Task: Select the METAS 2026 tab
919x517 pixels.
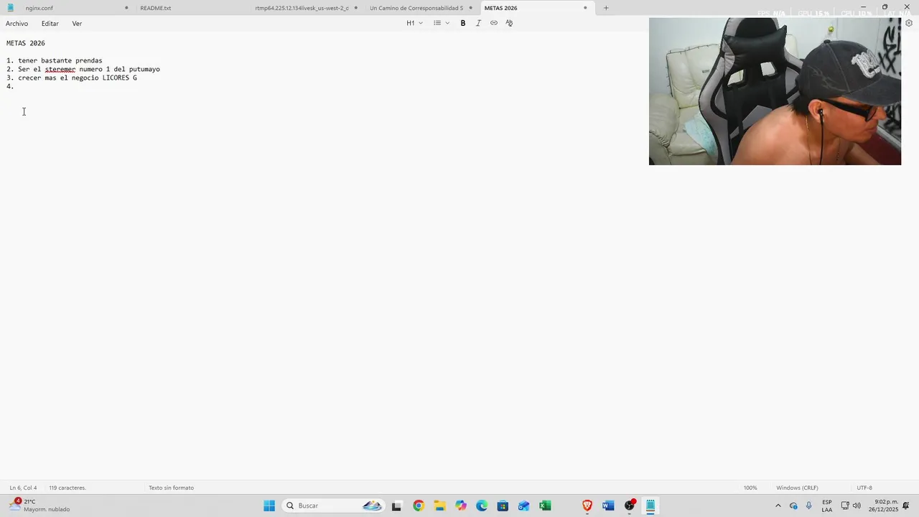Action: (500, 8)
